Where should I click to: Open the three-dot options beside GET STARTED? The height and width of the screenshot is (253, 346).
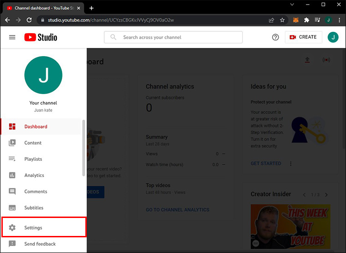click(x=291, y=164)
